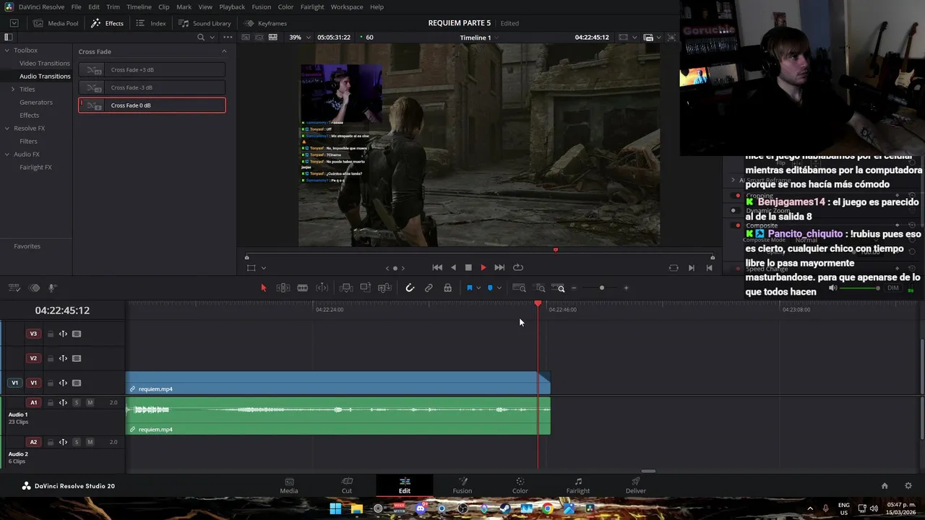Switch to the Cut page tab

[347, 486]
